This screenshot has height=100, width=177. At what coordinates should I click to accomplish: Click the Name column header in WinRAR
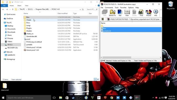tap(103, 23)
